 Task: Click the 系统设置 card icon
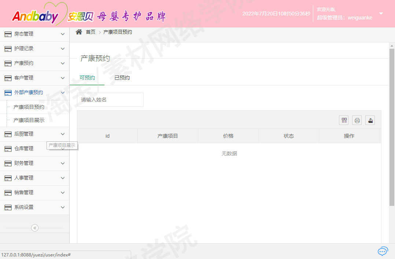(8, 207)
